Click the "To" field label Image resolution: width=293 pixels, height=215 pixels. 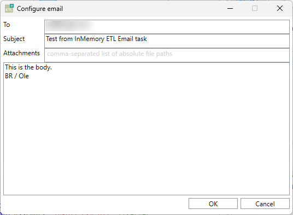[x=7, y=25]
